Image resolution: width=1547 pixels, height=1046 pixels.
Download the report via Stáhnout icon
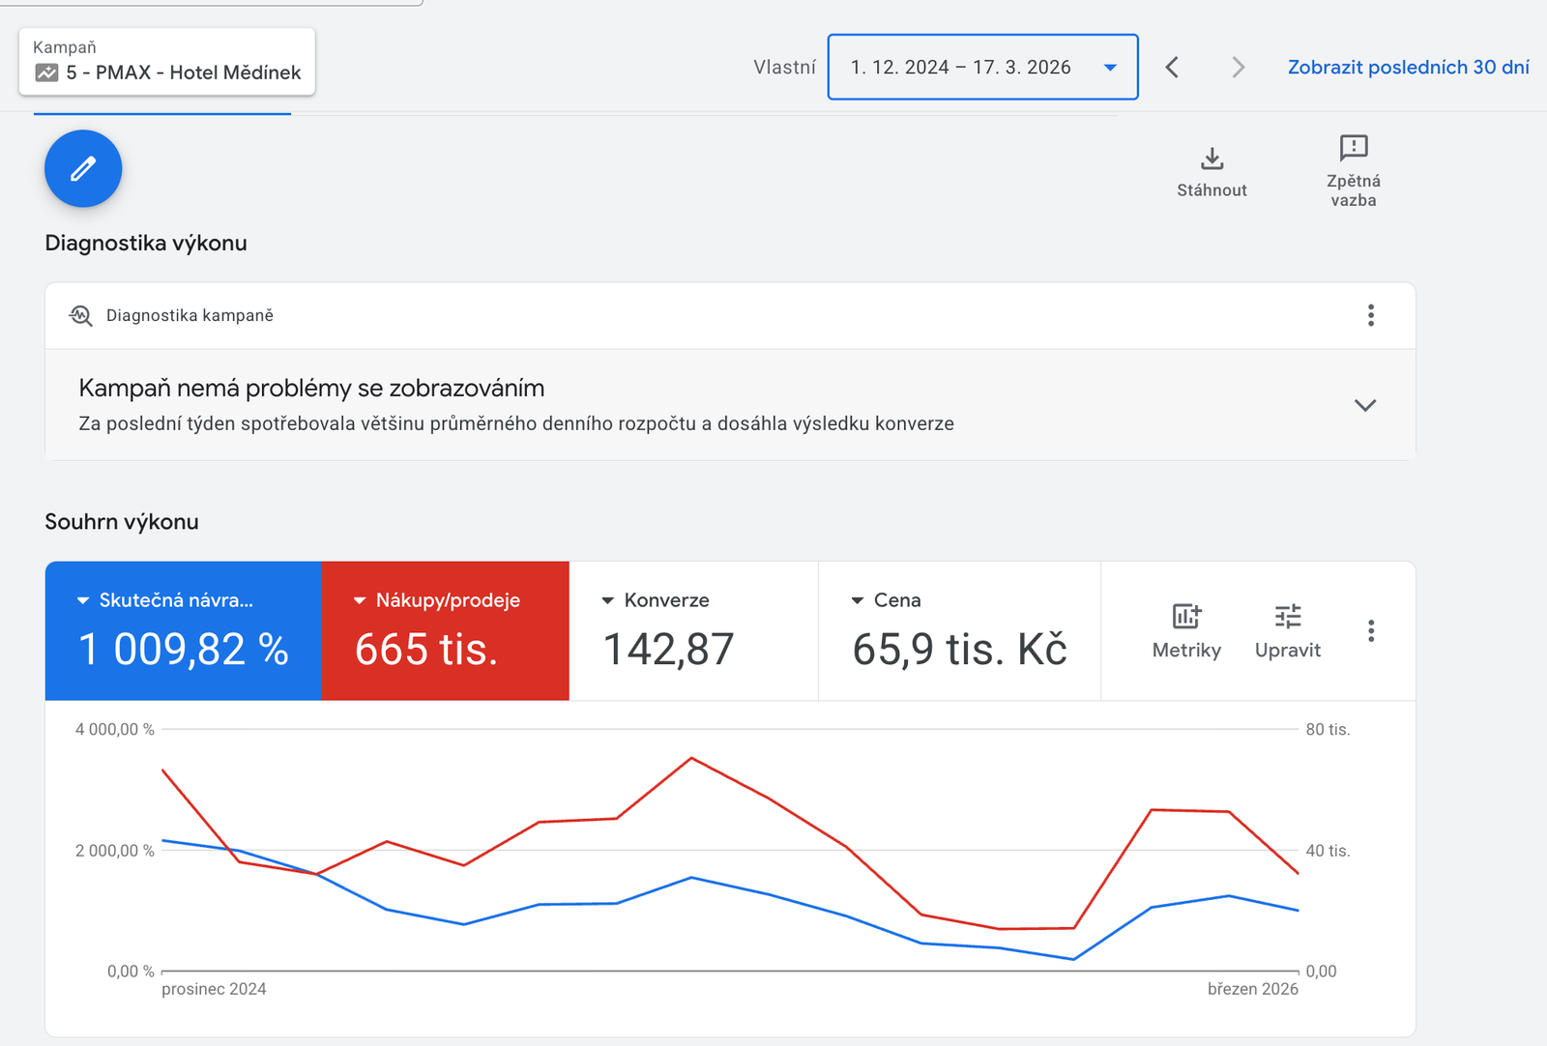(1211, 159)
